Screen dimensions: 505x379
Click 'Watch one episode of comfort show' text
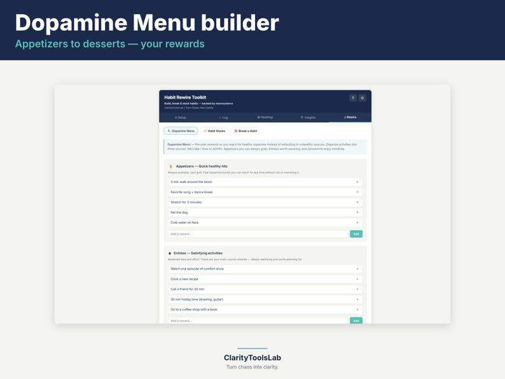(x=197, y=269)
